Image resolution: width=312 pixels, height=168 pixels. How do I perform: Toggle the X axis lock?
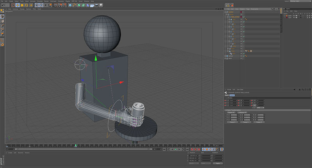37,5
